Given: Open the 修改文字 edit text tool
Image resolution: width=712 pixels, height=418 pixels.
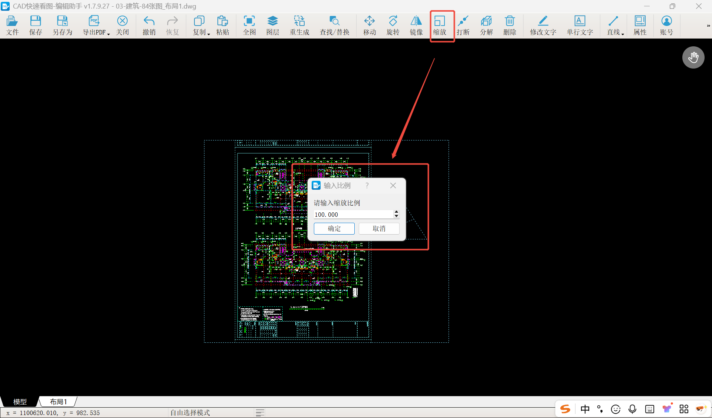Looking at the screenshot, I should point(543,26).
